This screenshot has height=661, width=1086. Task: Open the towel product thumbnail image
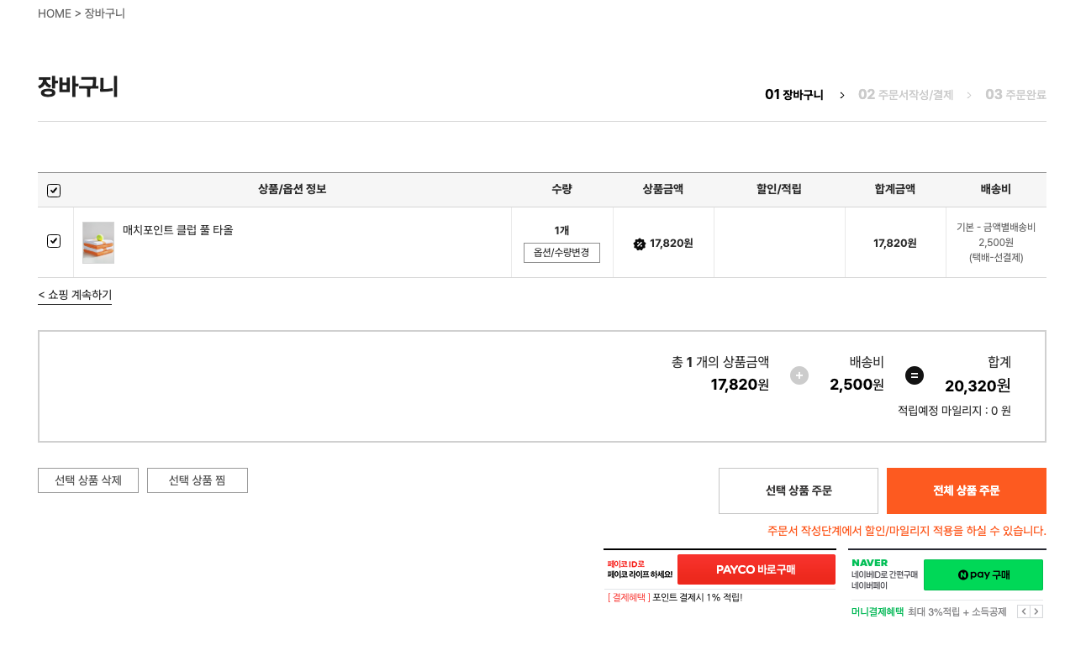[x=98, y=243]
